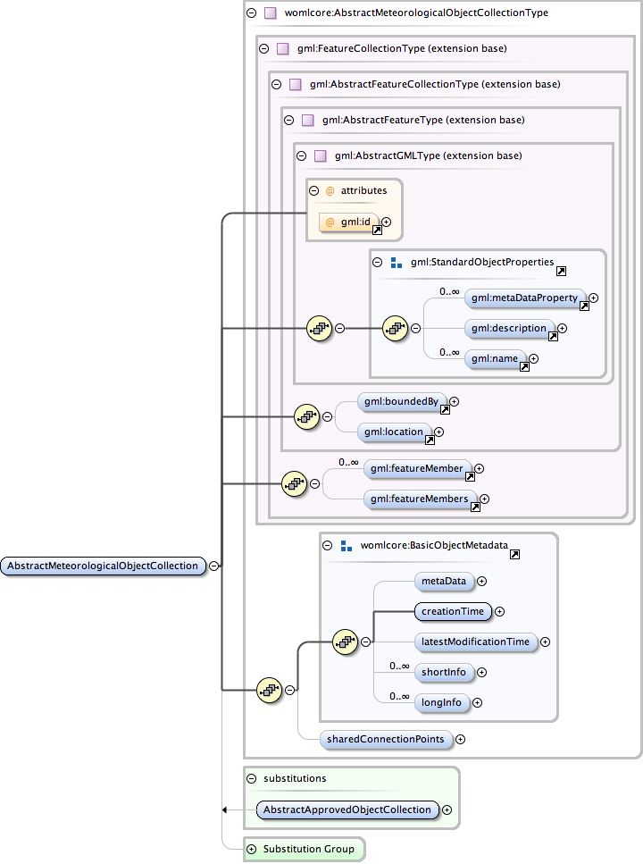The height and width of the screenshot is (864, 643).
Task: Select gml:id attribute node
Action: pos(349,222)
